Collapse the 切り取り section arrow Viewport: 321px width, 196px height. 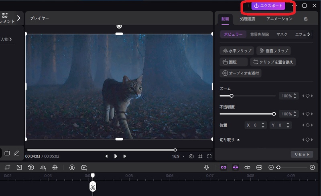click(x=238, y=140)
